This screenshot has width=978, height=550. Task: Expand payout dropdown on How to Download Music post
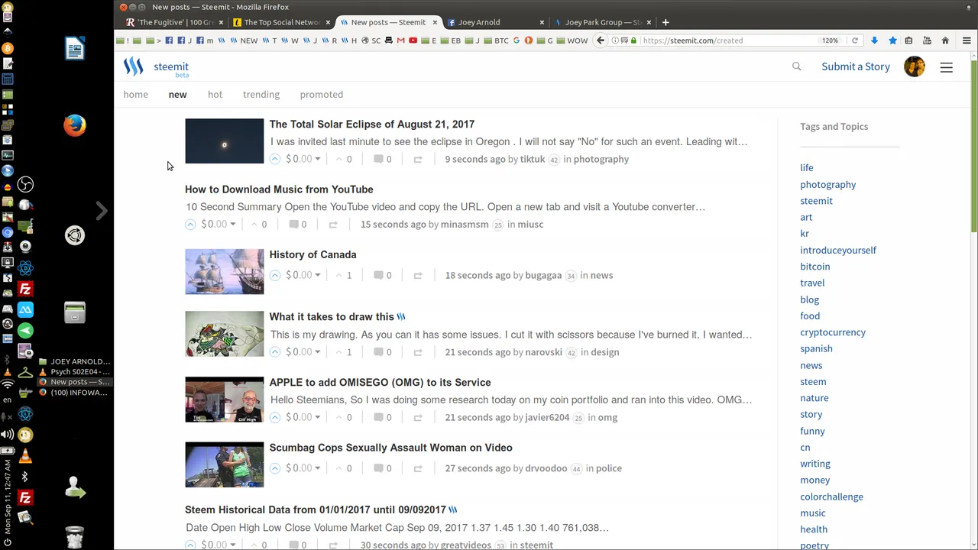tap(233, 225)
